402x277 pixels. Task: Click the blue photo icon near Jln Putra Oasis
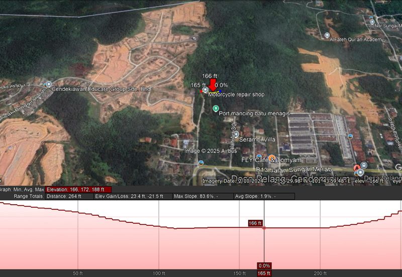click(350, 136)
